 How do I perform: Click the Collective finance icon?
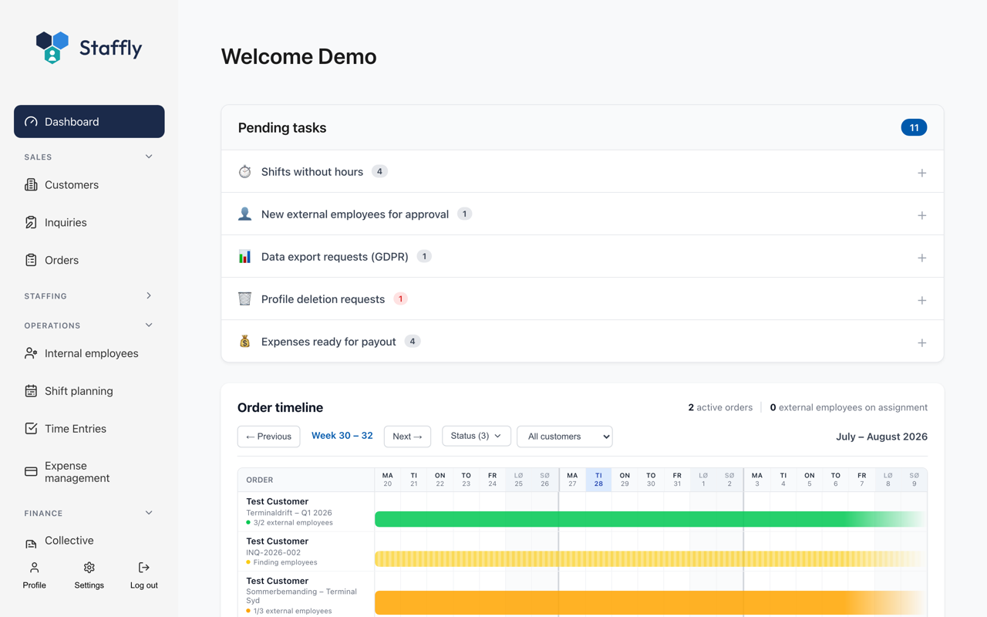(x=31, y=543)
